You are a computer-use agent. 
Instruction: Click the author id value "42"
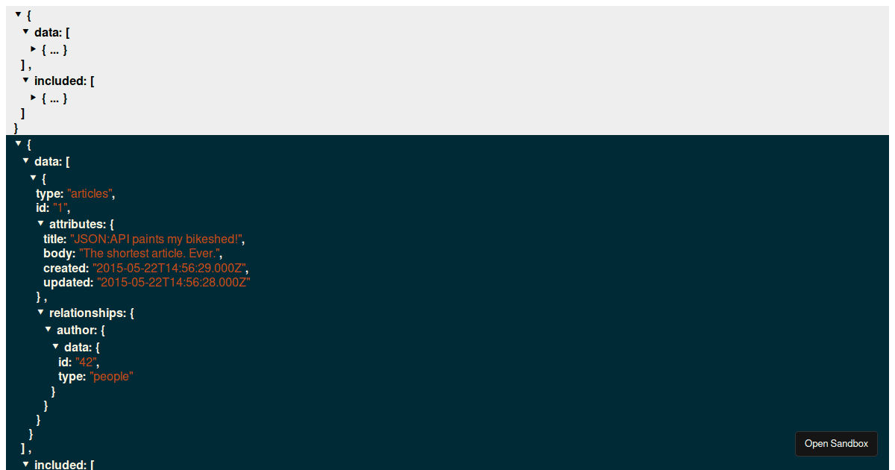coord(87,362)
